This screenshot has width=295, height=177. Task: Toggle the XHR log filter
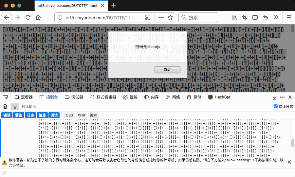(81, 115)
